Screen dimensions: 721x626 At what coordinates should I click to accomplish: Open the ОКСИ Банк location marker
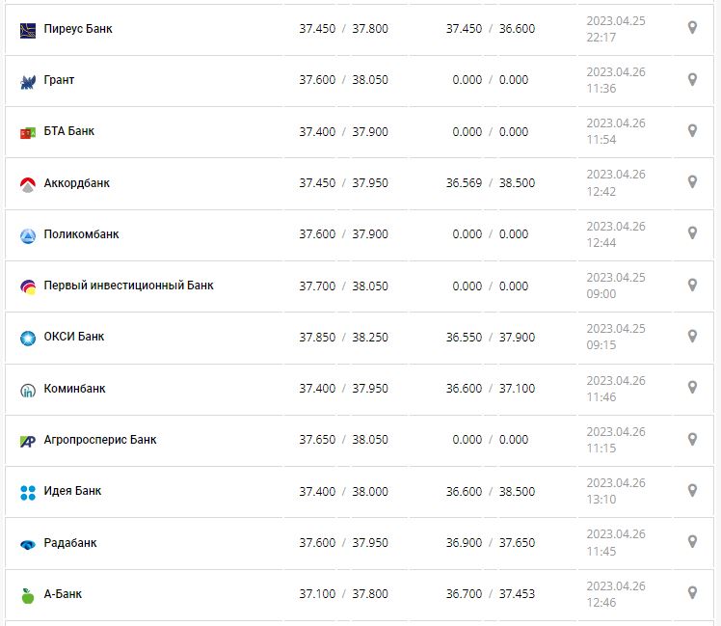coord(692,337)
